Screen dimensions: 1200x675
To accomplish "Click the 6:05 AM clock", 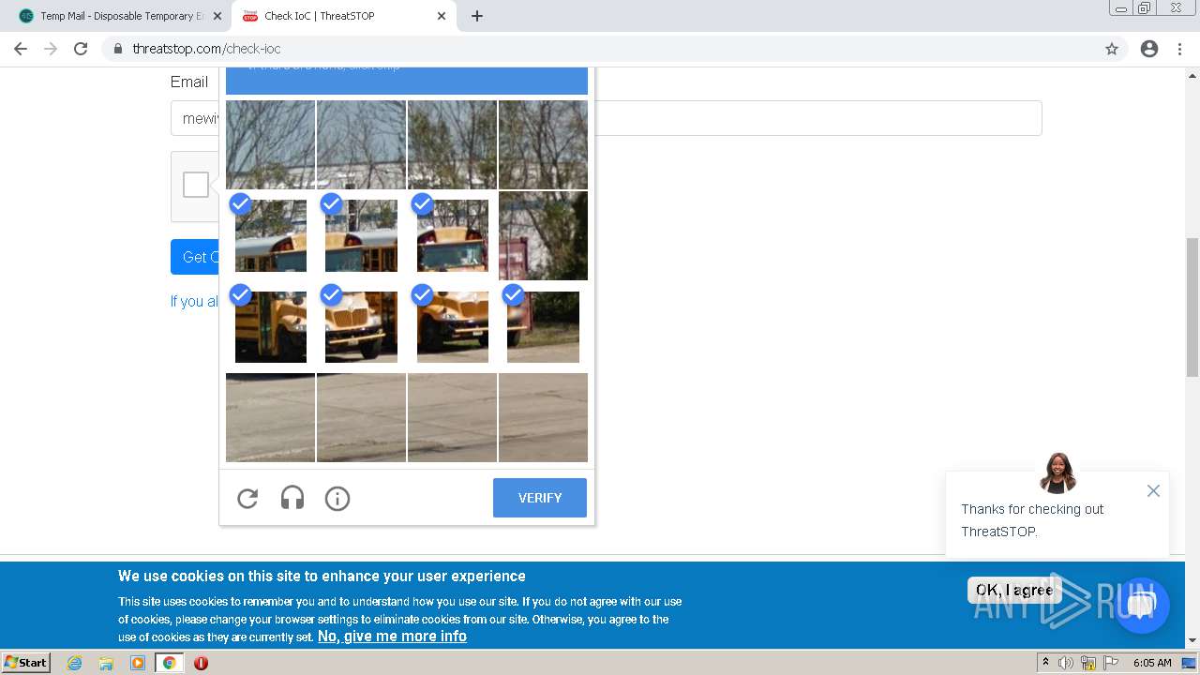I will (1152, 663).
